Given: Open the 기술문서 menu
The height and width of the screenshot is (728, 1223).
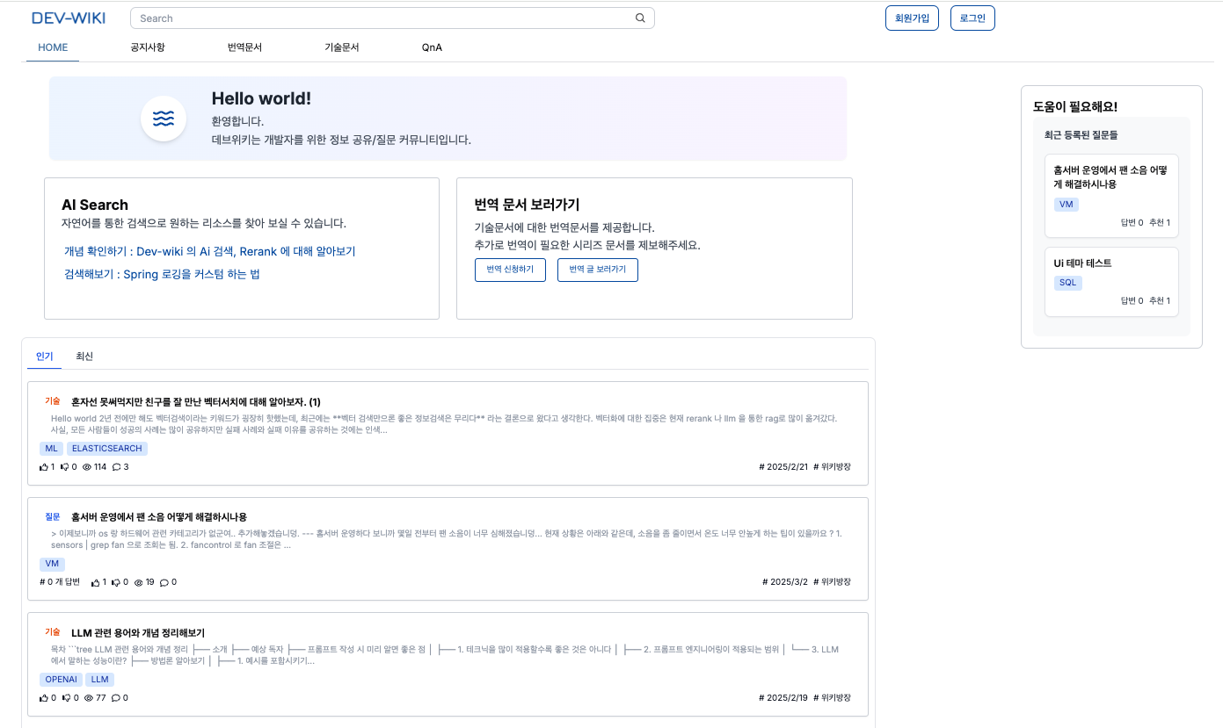Looking at the screenshot, I should click(x=342, y=47).
